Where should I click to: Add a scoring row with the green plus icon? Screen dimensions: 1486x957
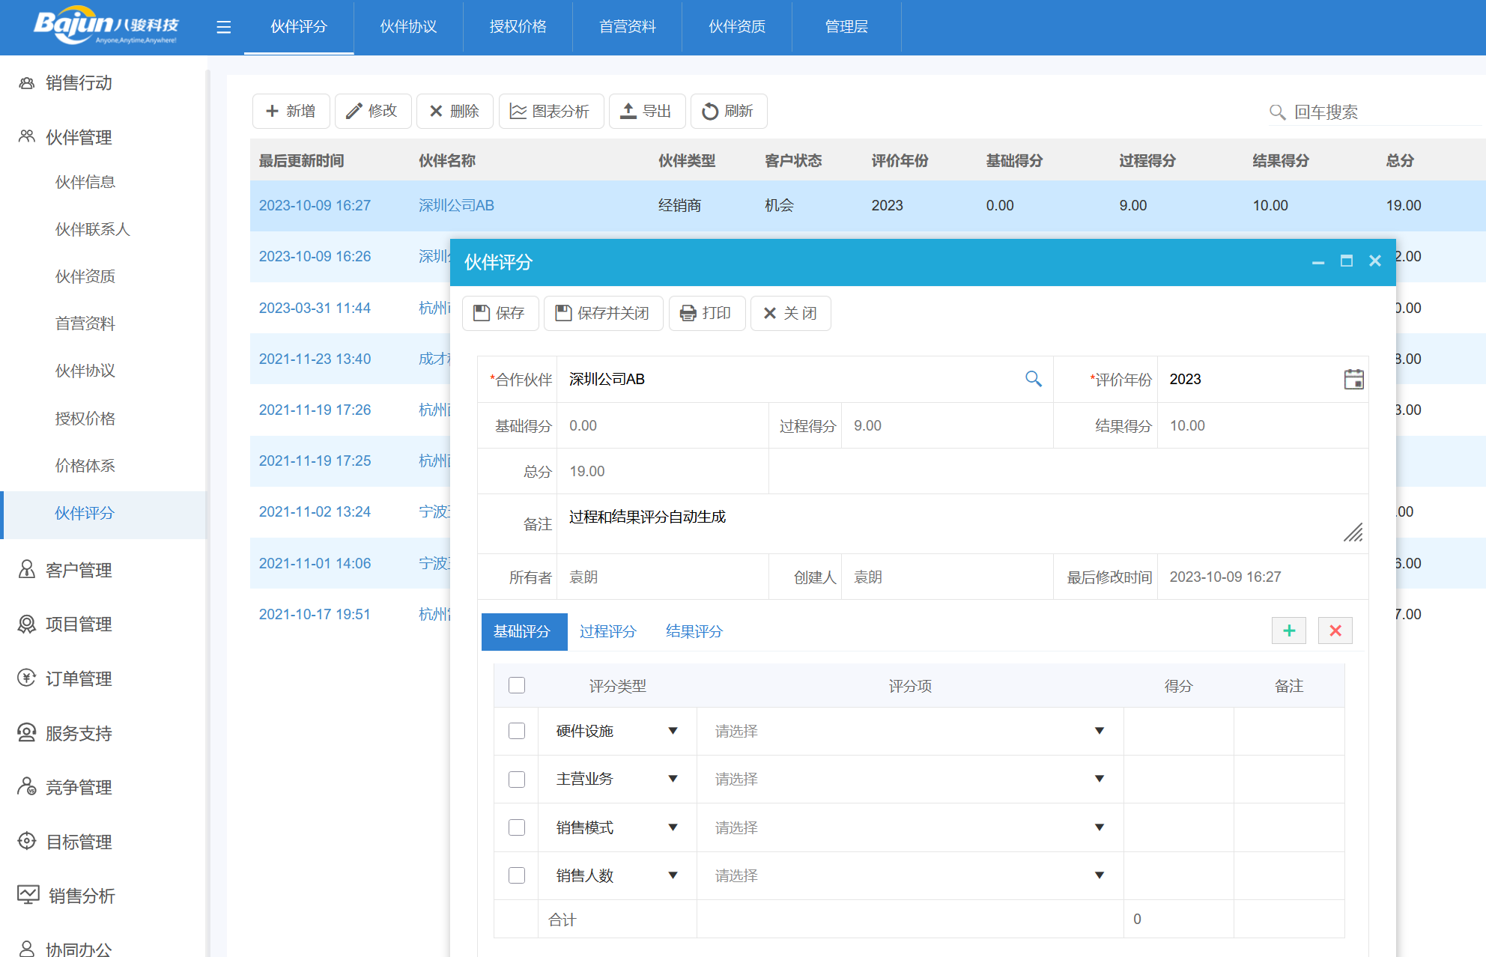(1289, 631)
